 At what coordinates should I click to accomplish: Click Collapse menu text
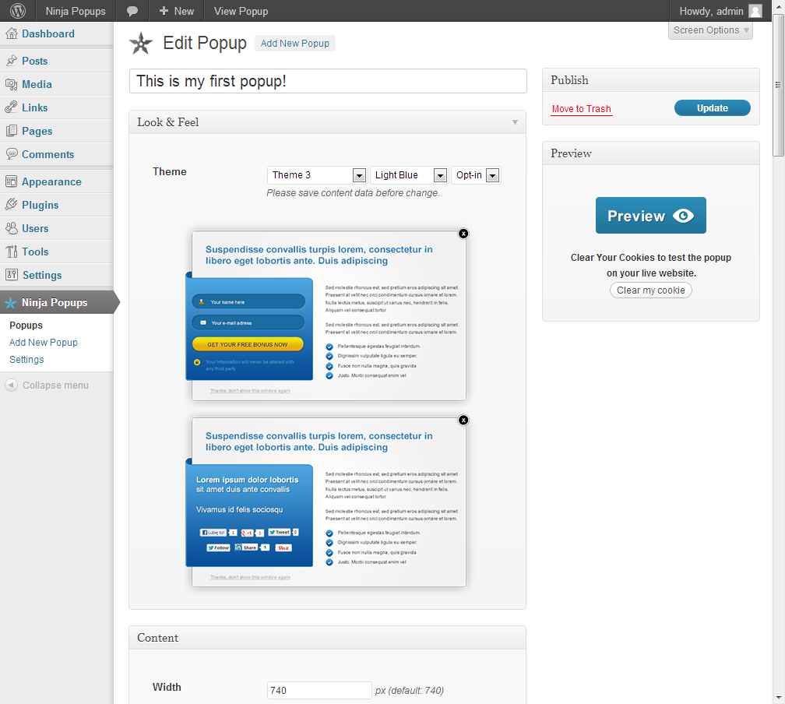pyautogui.click(x=55, y=385)
